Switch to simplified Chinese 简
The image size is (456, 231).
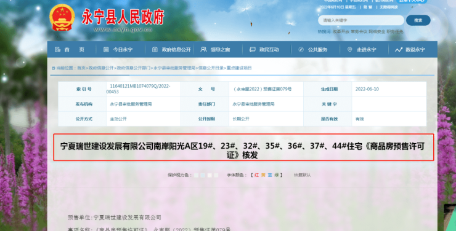click(365, 7)
